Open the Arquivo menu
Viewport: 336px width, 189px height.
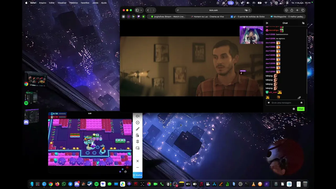pos(43,3)
